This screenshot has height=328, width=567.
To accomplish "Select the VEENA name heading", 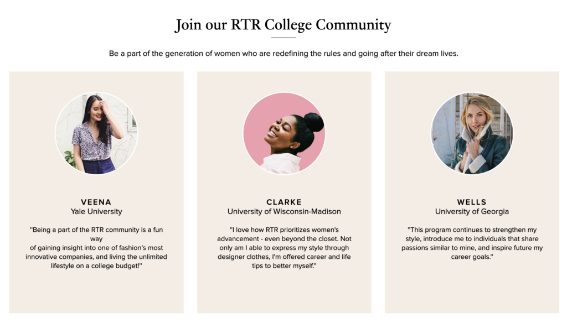I will (96, 202).
